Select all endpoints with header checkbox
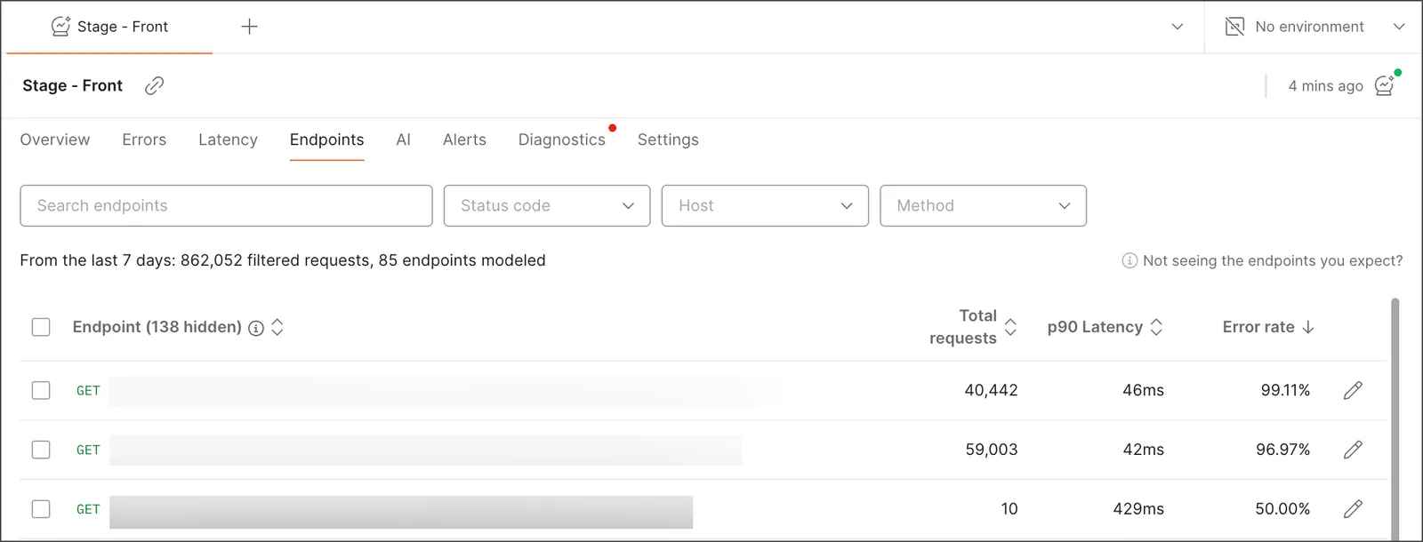Screen dimensions: 1423x542 (x=41, y=327)
